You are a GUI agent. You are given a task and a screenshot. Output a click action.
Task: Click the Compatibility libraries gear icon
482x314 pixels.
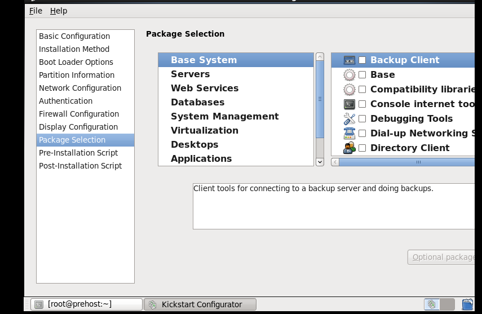pos(349,90)
